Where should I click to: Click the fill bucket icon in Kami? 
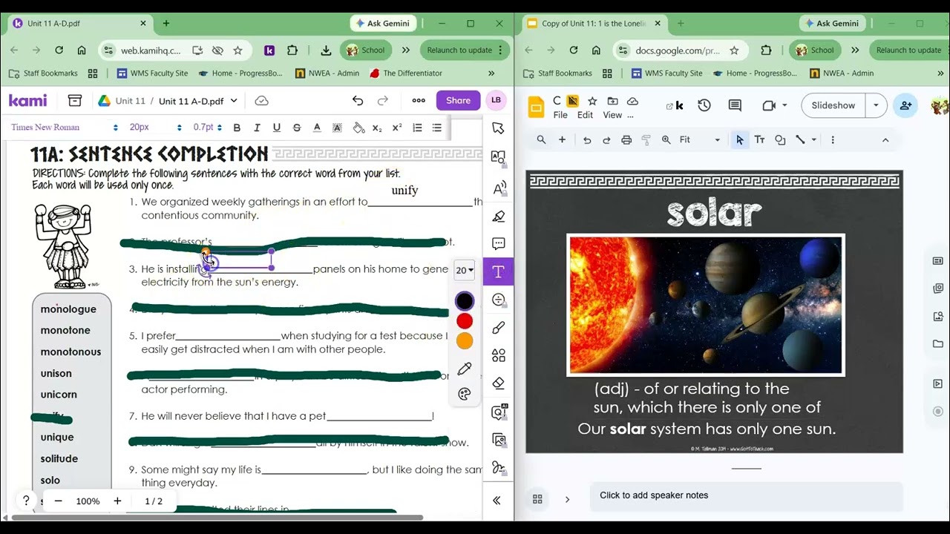[x=358, y=128]
